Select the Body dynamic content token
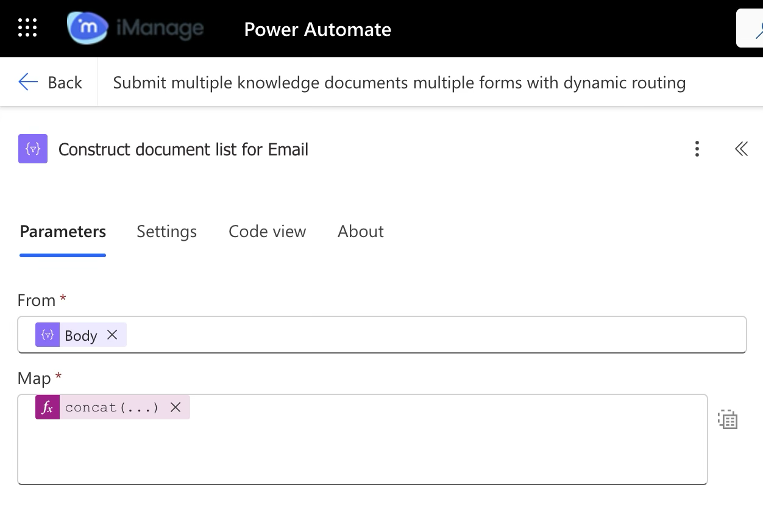 click(x=81, y=335)
